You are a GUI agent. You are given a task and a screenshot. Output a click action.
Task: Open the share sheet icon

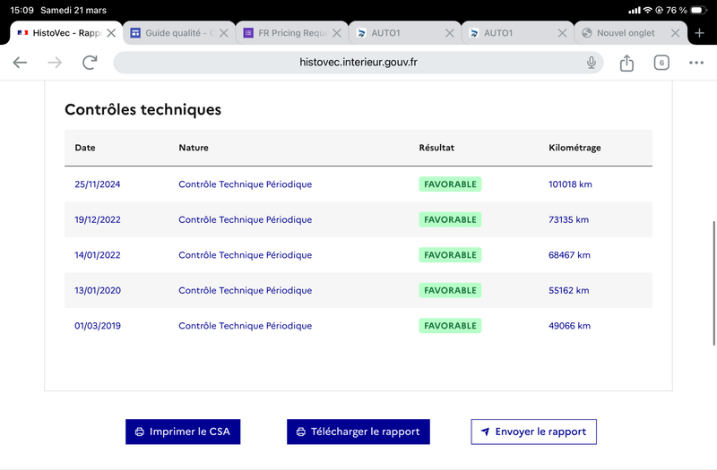coord(626,63)
